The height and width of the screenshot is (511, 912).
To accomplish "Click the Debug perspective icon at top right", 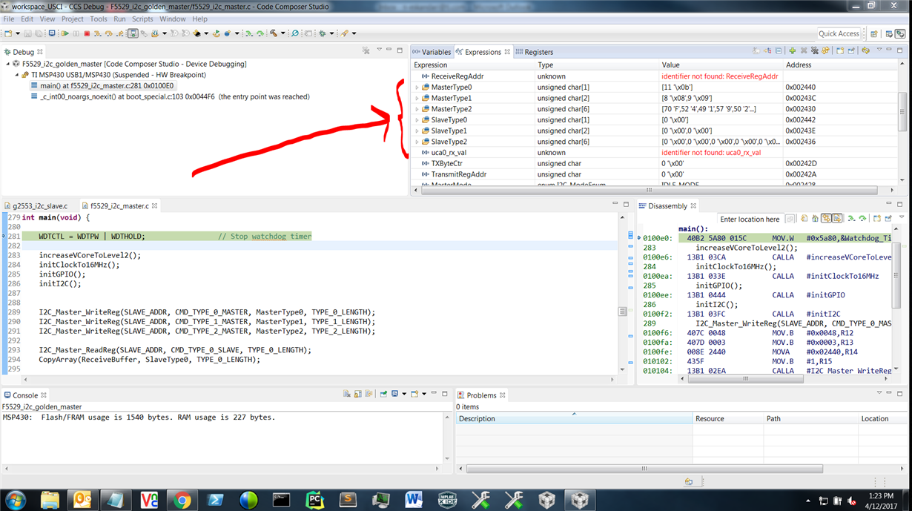I will 899,33.
